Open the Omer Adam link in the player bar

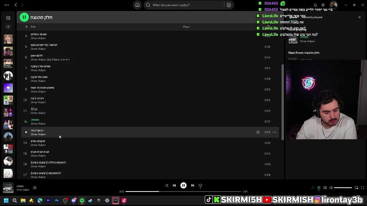[x=23, y=190]
